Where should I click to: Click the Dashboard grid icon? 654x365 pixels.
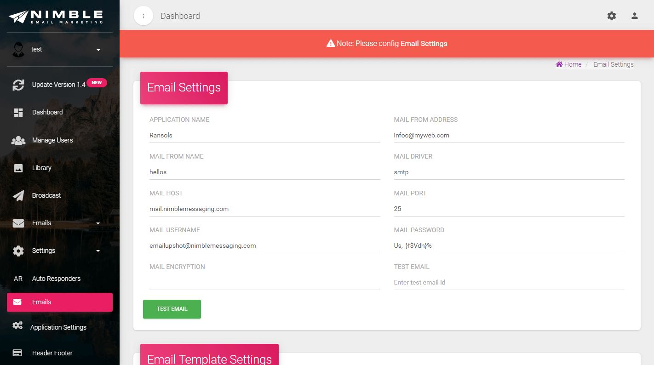coord(18,113)
